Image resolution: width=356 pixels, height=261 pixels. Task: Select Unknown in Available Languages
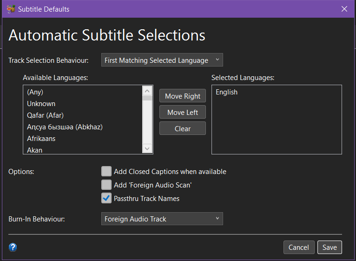coord(83,104)
